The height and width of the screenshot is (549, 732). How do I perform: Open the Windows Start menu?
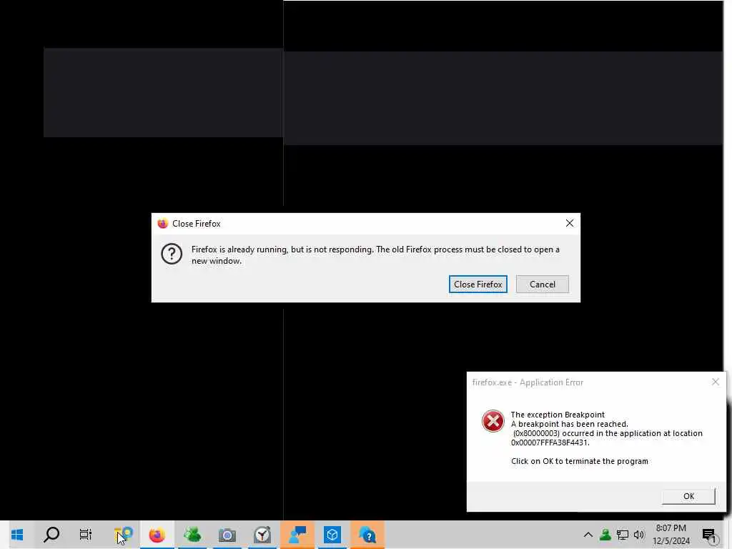point(17,535)
